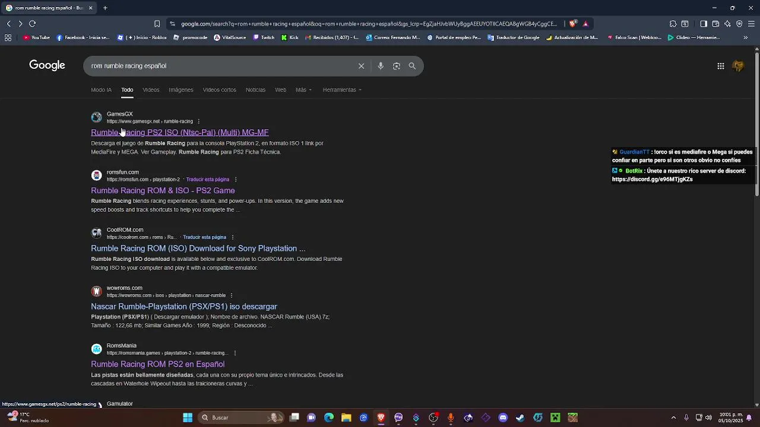Open Discord from the taskbar
The image size is (760, 427).
click(503, 418)
